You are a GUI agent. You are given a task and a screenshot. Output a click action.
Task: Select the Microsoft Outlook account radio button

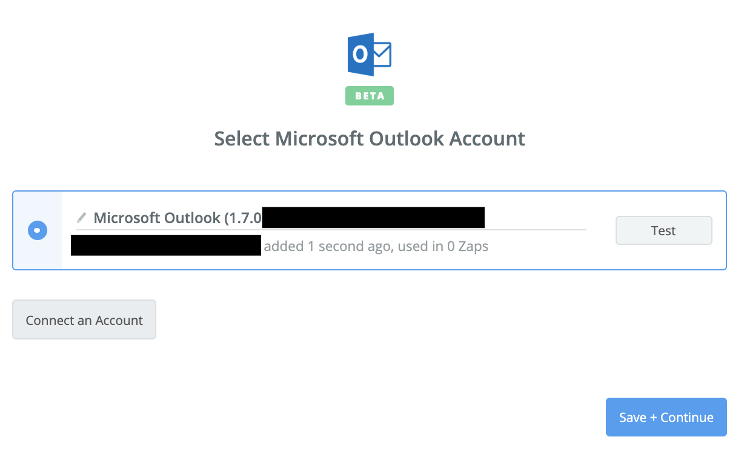pos(38,230)
